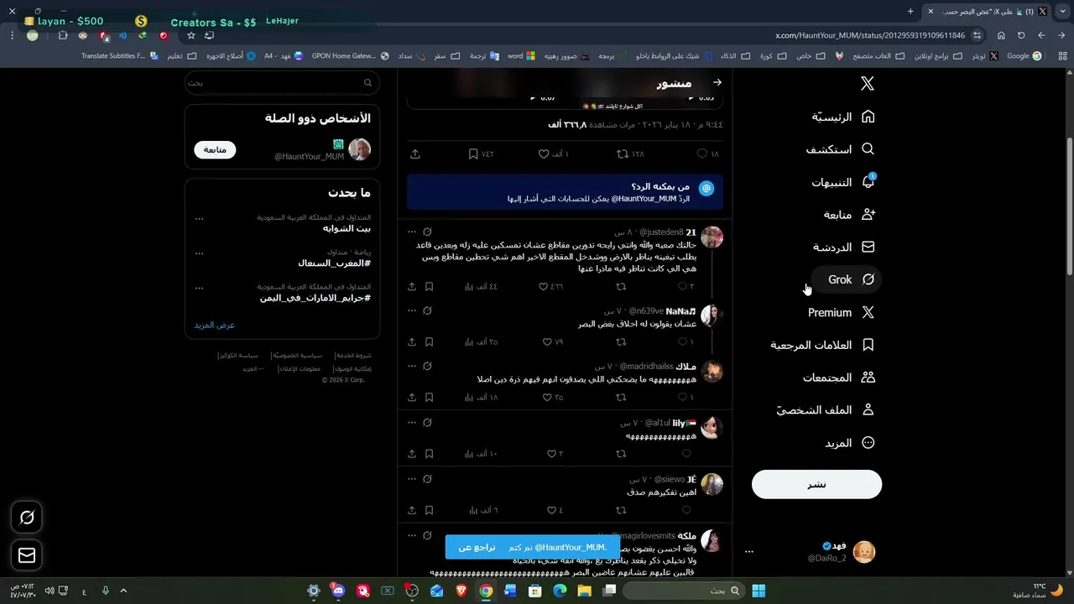This screenshot has height=604, width=1074.
Task: Open the X home logo in sidebar
Action: [x=868, y=83]
